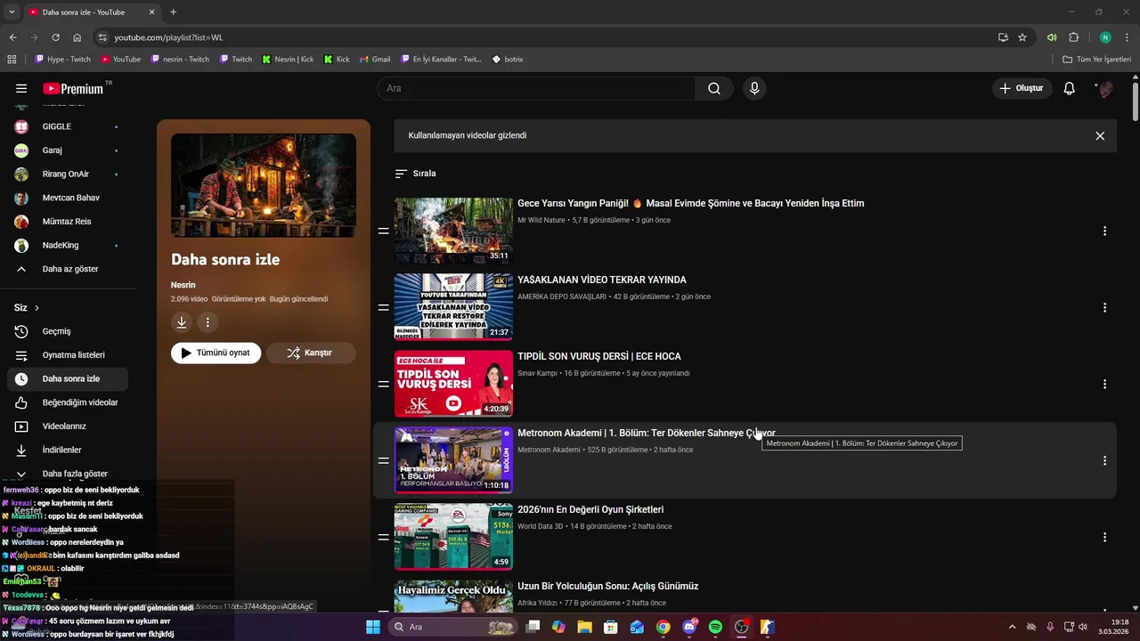Reload the page in Chrome

55,37
